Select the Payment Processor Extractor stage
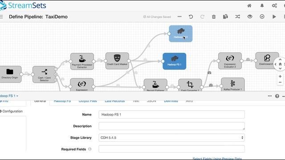This screenshot has width=285, height=160. coord(82,61)
